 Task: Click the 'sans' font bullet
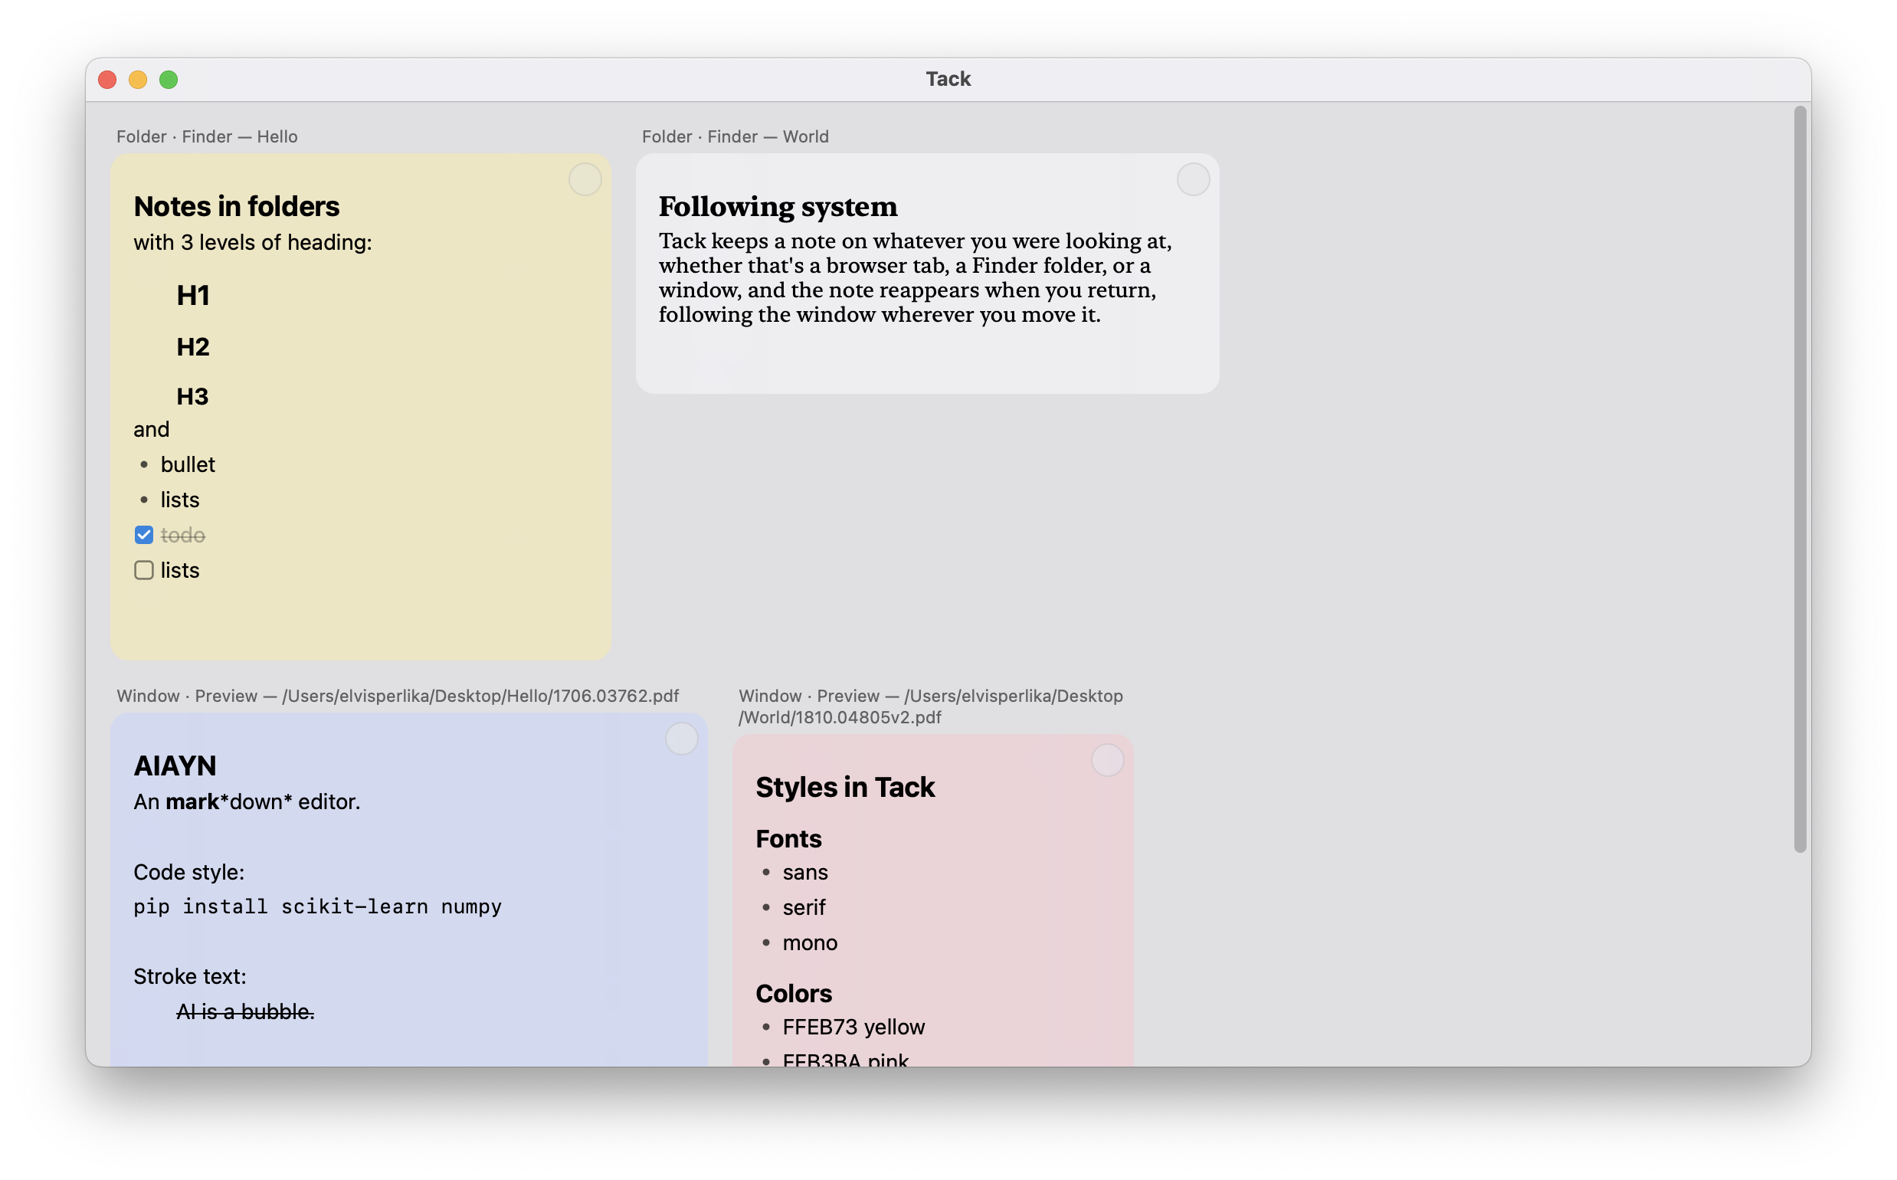pos(804,872)
